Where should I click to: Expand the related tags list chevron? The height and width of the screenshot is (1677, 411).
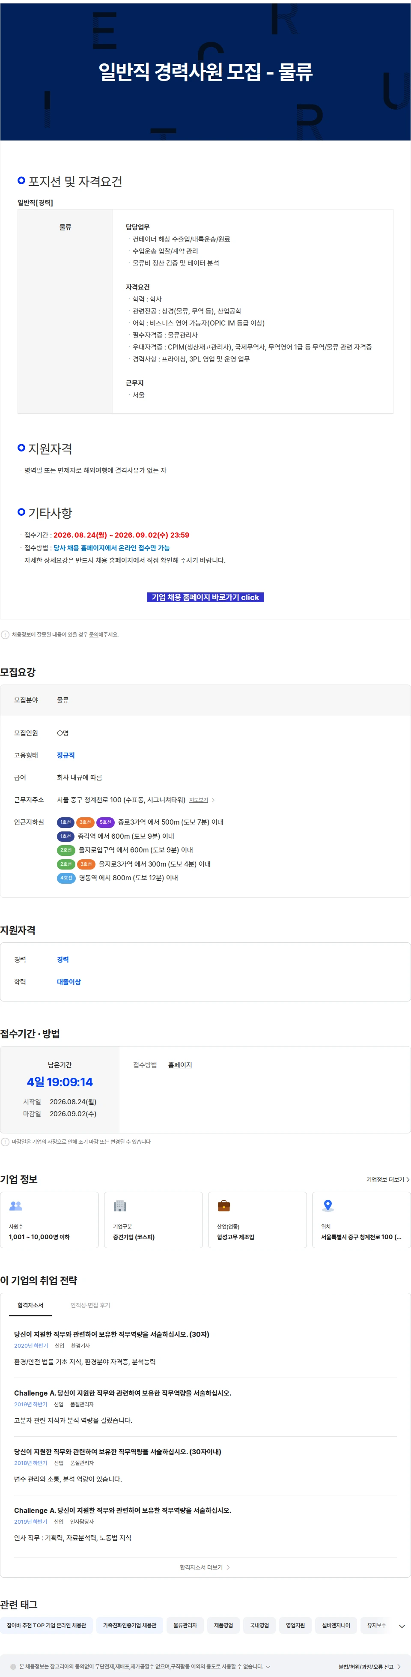click(402, 1626)
